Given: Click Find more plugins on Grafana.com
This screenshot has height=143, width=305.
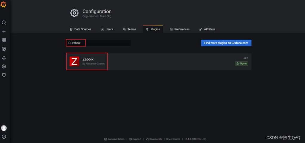Looking at the screenshot, I should pyautogui.click(x=226, y=43).
